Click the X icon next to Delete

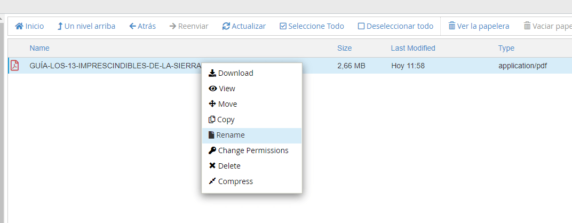[212, 166]
